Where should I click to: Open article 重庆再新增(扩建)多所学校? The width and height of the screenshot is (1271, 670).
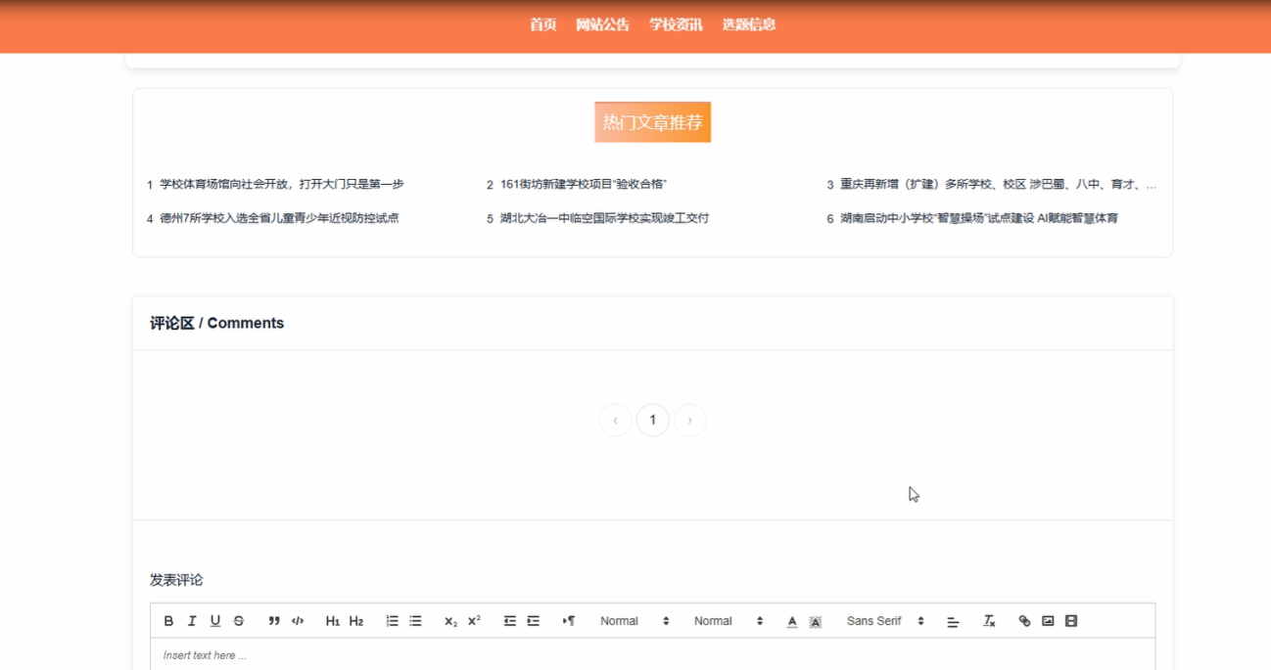point(998,184)
